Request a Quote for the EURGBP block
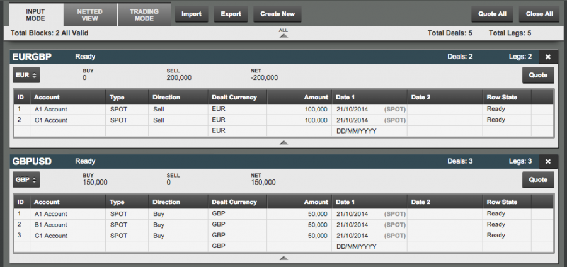Image resolution: width=567 pixels, height=267 pixels. (538, 75)
